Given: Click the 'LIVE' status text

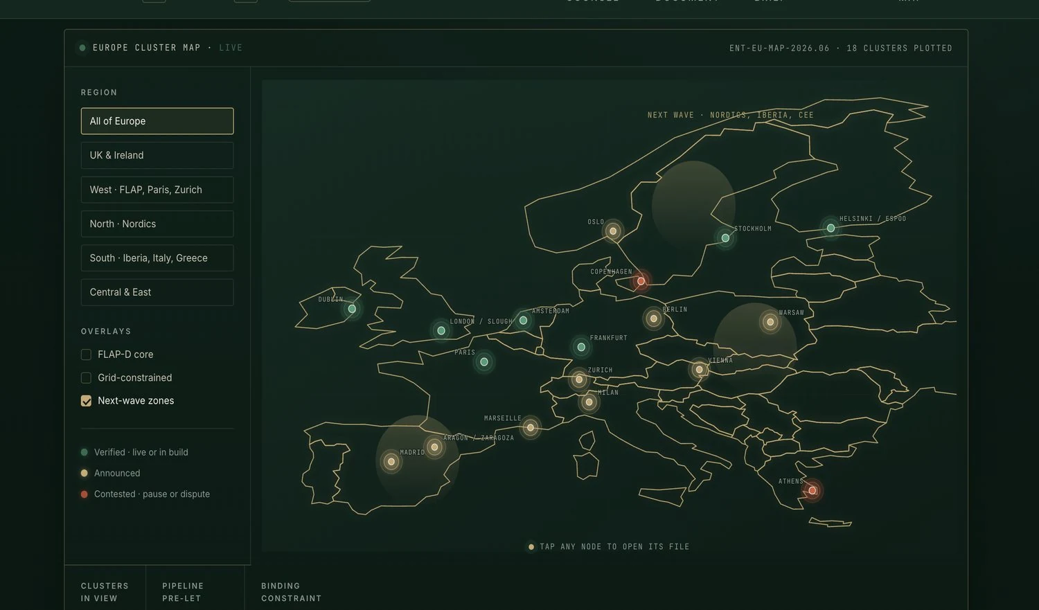Looking at the screenshot, I should coord(231,48).
